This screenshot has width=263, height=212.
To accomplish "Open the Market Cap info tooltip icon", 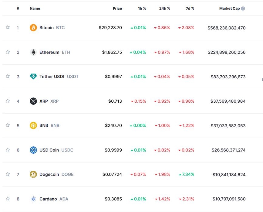I will pos(243,9).
